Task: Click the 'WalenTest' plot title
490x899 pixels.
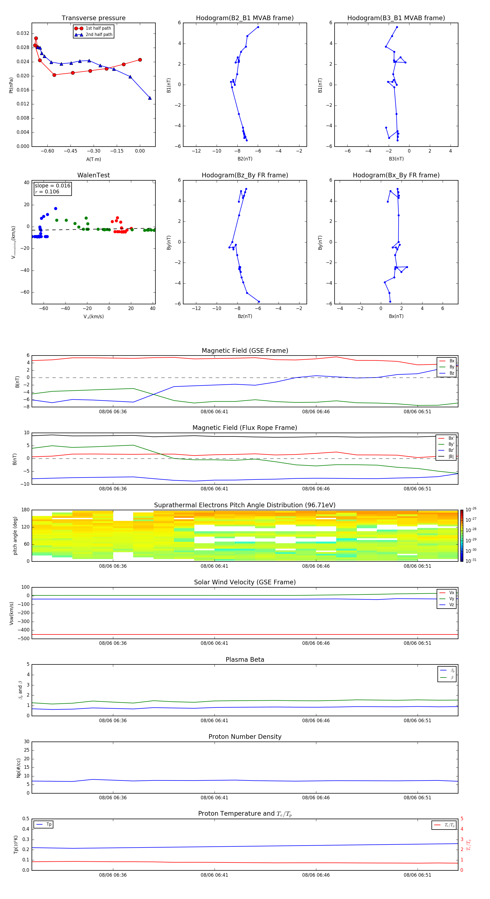Action: tap(93, 175)
